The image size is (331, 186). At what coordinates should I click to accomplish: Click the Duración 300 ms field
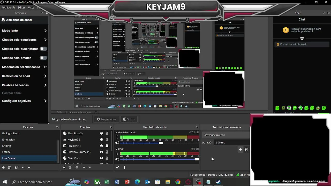pyautogui.click(x=232, y=142)
